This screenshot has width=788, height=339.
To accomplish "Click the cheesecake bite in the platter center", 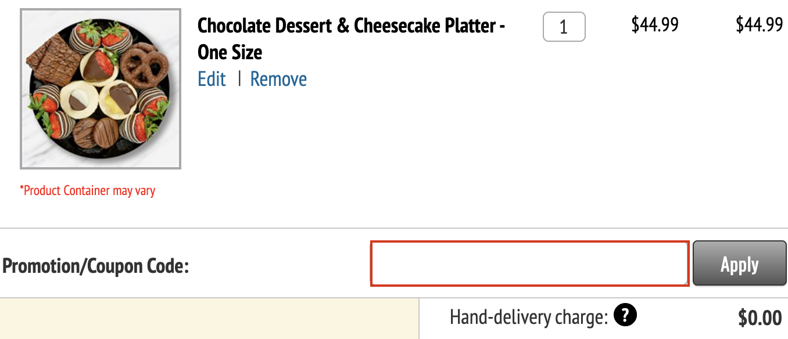I will pos(80,100).
